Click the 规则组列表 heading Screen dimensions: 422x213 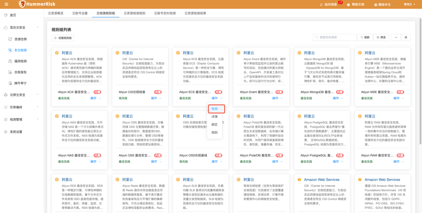click(x=61, y=30)
